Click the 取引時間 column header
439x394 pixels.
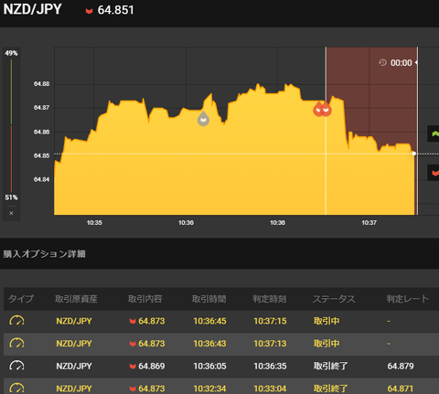(x=209, y=299)
